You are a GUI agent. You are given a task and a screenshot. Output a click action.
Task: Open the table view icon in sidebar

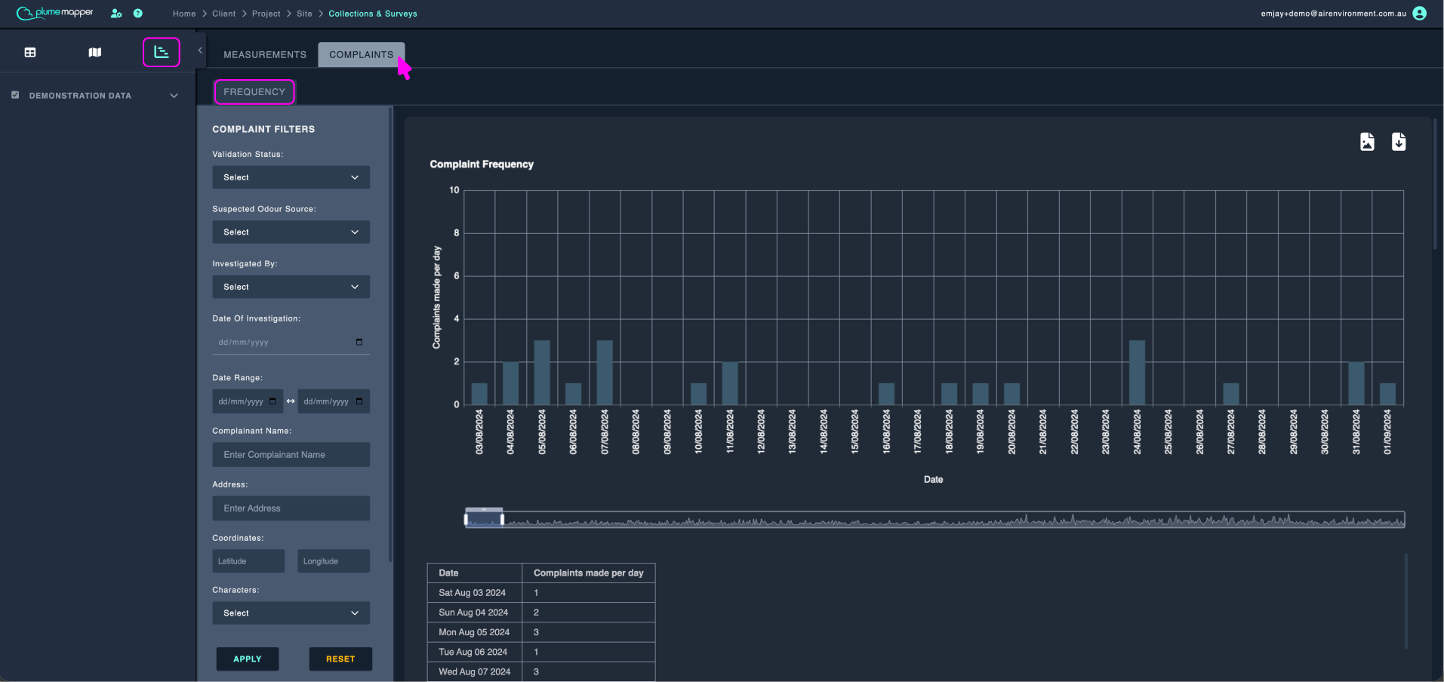point(30,52)
